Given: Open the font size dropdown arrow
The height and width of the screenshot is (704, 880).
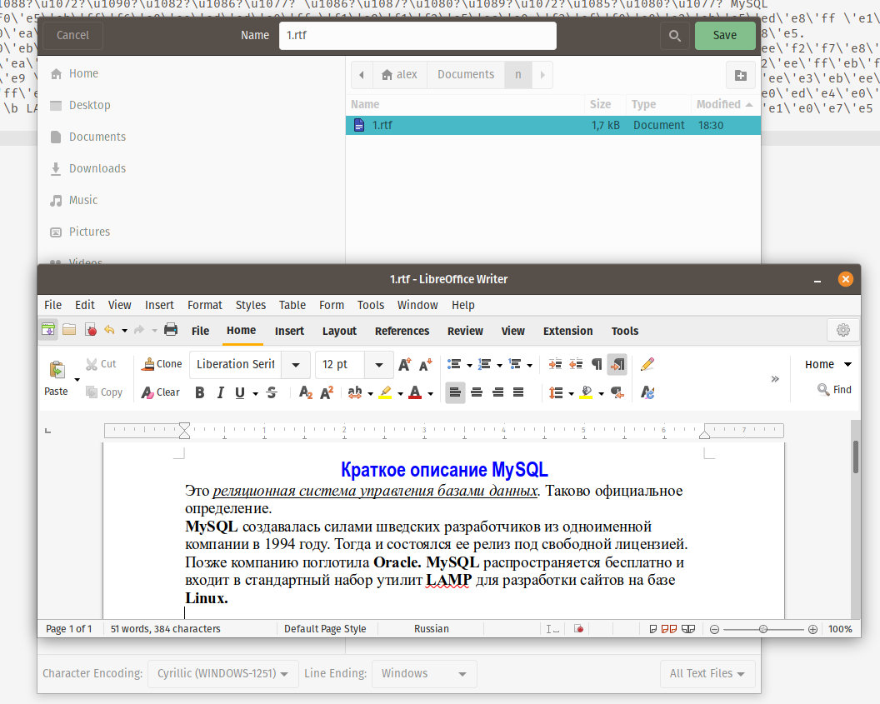Looking at the screenshot, I should (379, 365).
